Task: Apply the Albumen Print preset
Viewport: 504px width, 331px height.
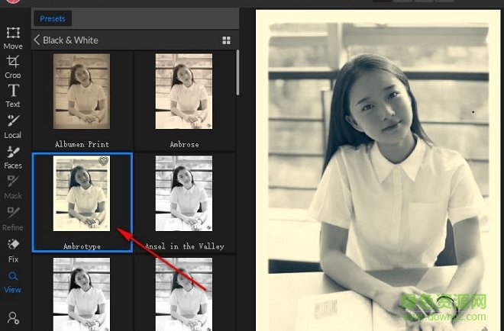Action: tap(82, 92)
